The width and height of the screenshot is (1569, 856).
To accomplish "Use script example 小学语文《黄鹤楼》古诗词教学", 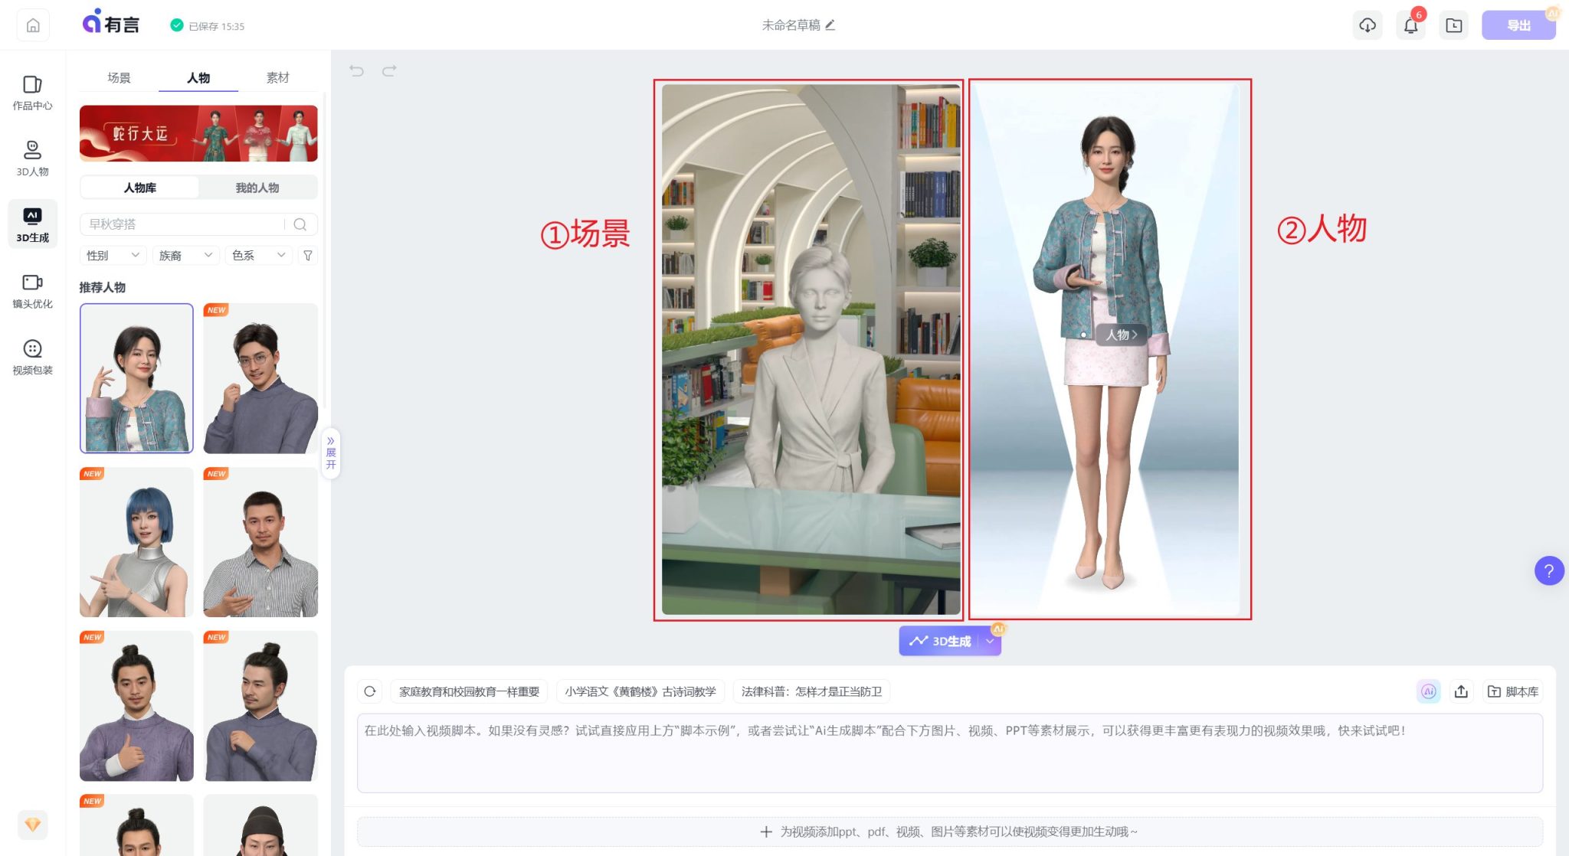I will (x=640, y=691).
